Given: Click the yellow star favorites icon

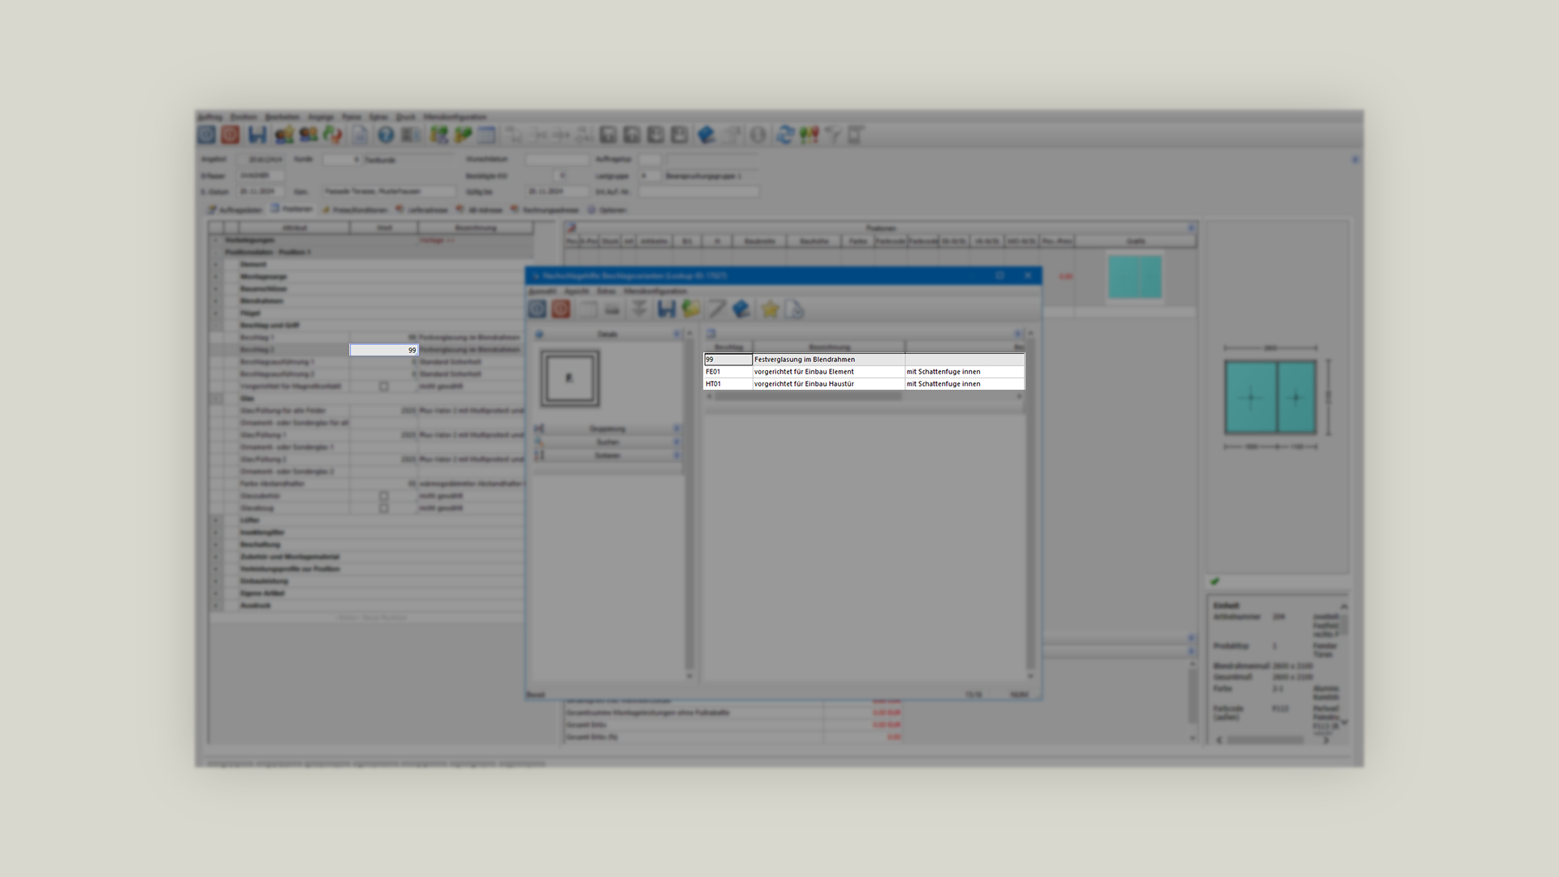Looking at the screenshot, I should [x=770, y=309].
